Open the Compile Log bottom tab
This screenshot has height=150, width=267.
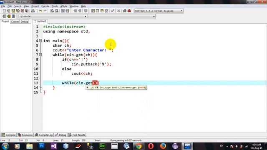(x=43, y=135)
